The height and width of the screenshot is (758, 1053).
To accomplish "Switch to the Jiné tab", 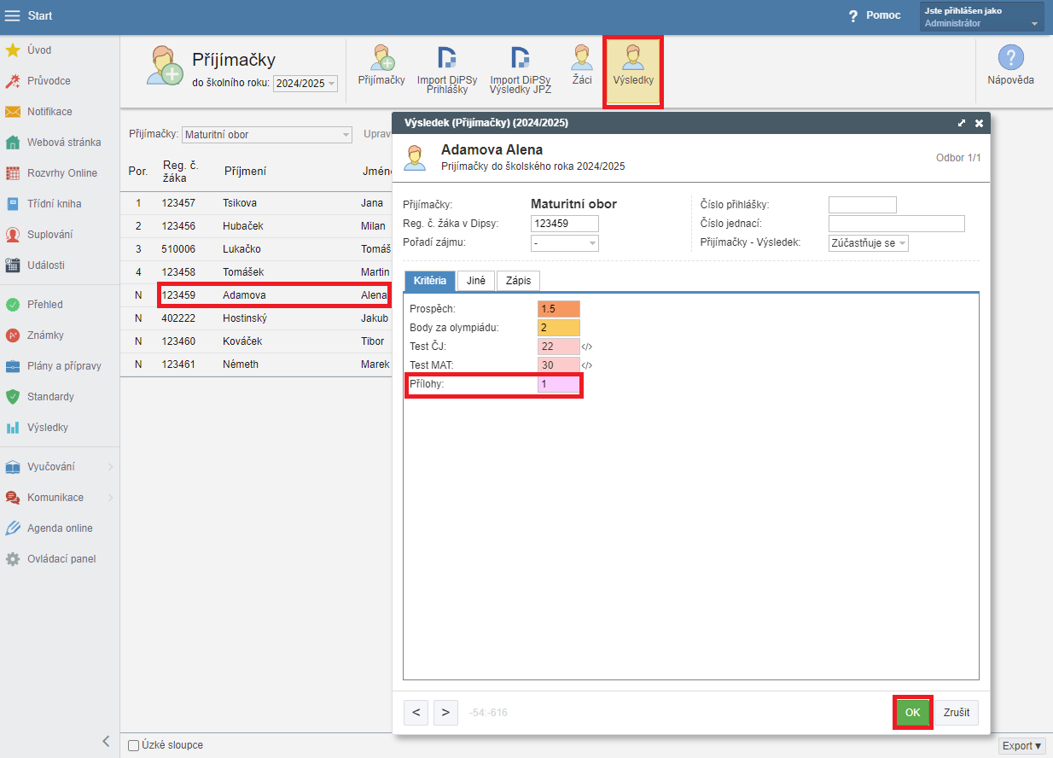I will [476, 281].
